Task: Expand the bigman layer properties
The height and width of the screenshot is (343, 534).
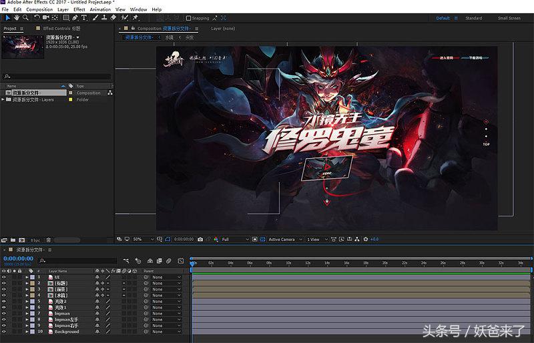Action: click(27, 313)
